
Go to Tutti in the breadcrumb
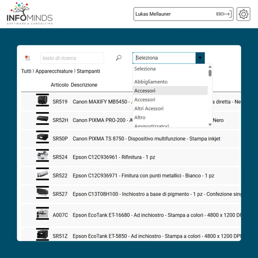(26, 71)
